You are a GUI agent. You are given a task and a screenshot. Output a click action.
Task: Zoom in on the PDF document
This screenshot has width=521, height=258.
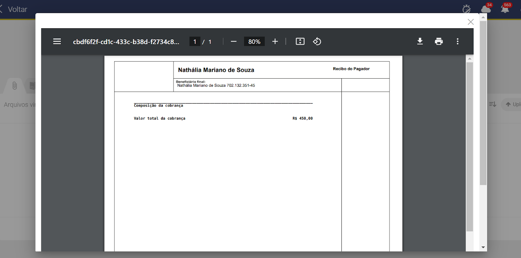point(275,42)
